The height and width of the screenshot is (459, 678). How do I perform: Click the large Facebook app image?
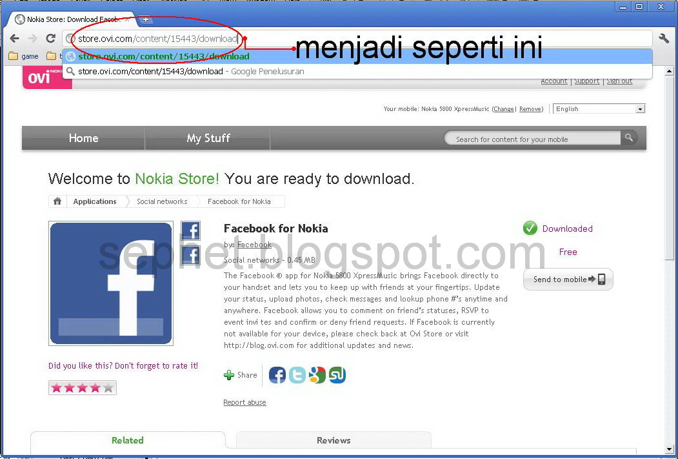tap(111, 283)
